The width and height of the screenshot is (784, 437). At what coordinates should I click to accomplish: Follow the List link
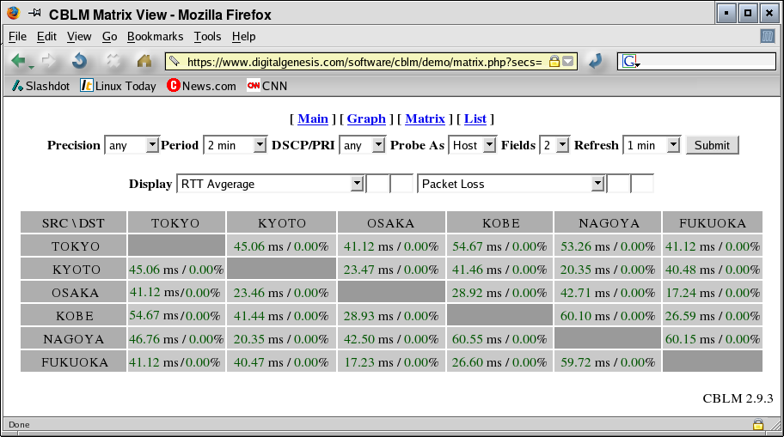coord(475,118)
